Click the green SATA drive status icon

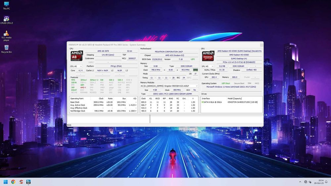203,102
